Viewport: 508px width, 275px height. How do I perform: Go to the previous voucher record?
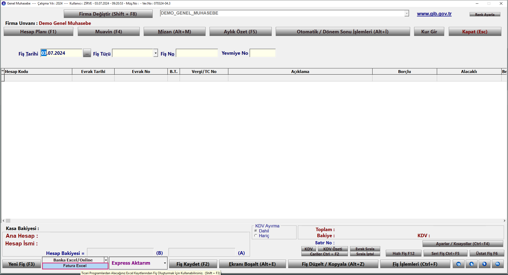(471, 264)
